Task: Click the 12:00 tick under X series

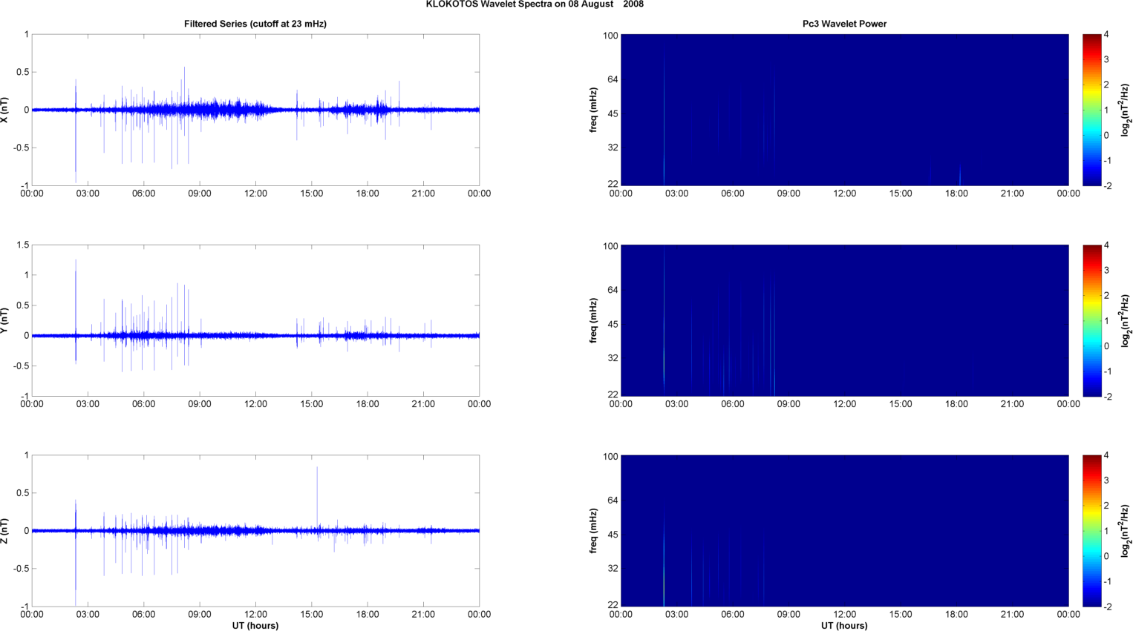Action: pyautogui.click(x=255, y=194)
